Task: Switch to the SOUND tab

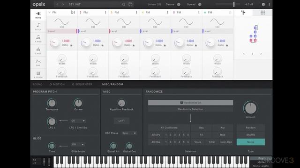Action: (x=37, y=84)
